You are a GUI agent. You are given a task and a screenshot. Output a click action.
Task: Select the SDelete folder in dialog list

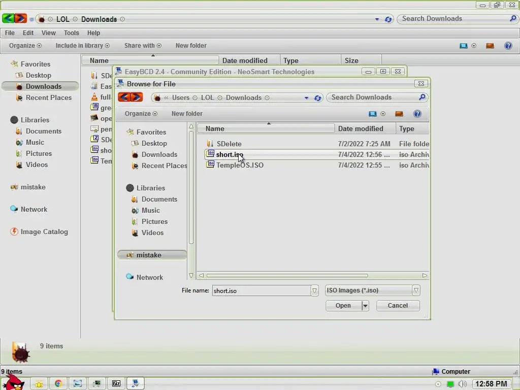tap(229, 144)
